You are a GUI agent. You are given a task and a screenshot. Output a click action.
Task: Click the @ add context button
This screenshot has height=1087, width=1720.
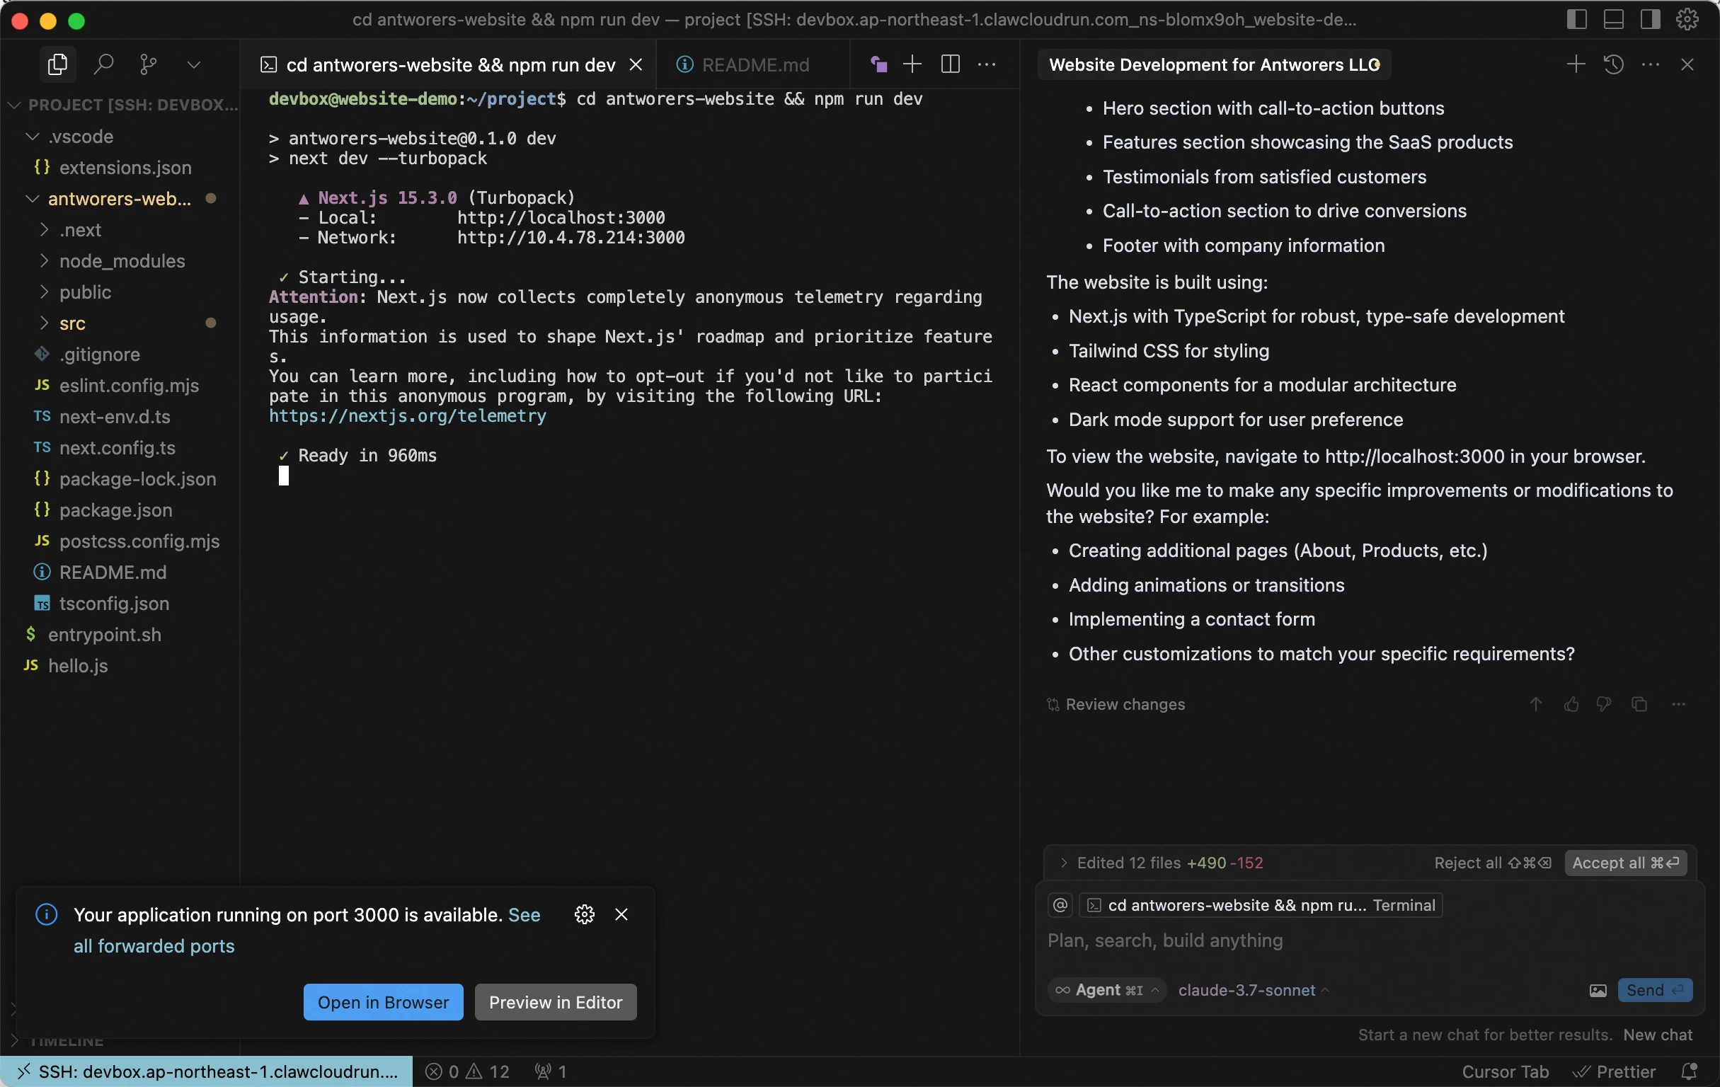coord(1060,905)
